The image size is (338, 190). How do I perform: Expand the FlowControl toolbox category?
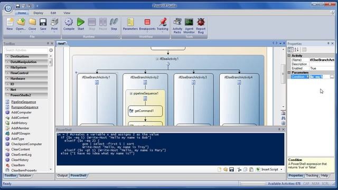[x=7, y=73]
